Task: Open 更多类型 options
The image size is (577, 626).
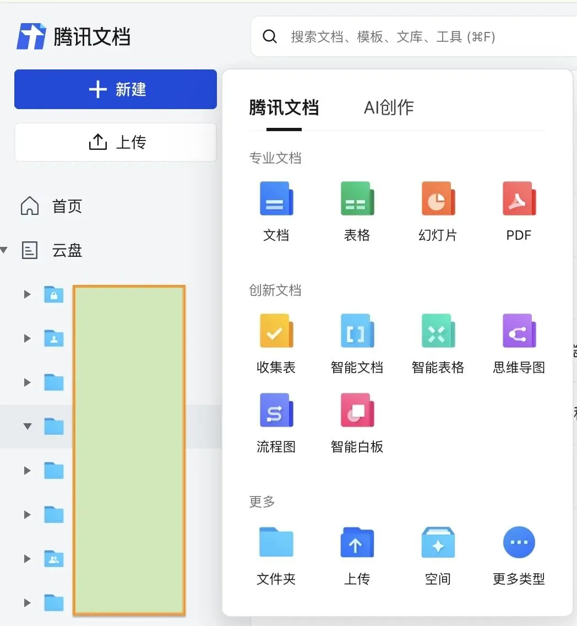Action: point(519,555)
